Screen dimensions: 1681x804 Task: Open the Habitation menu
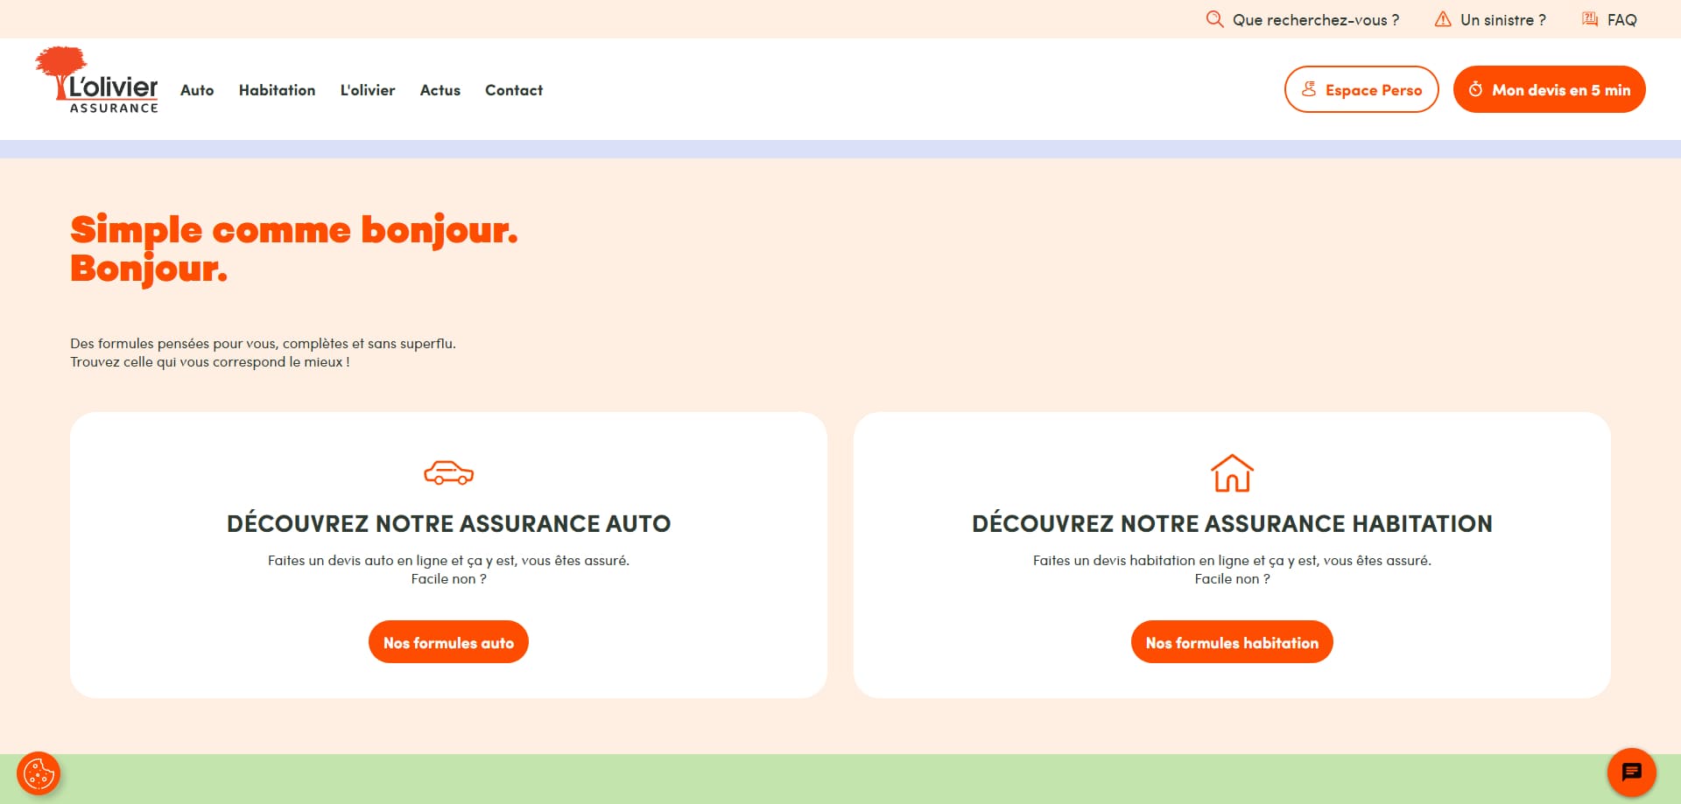[277, 90]
